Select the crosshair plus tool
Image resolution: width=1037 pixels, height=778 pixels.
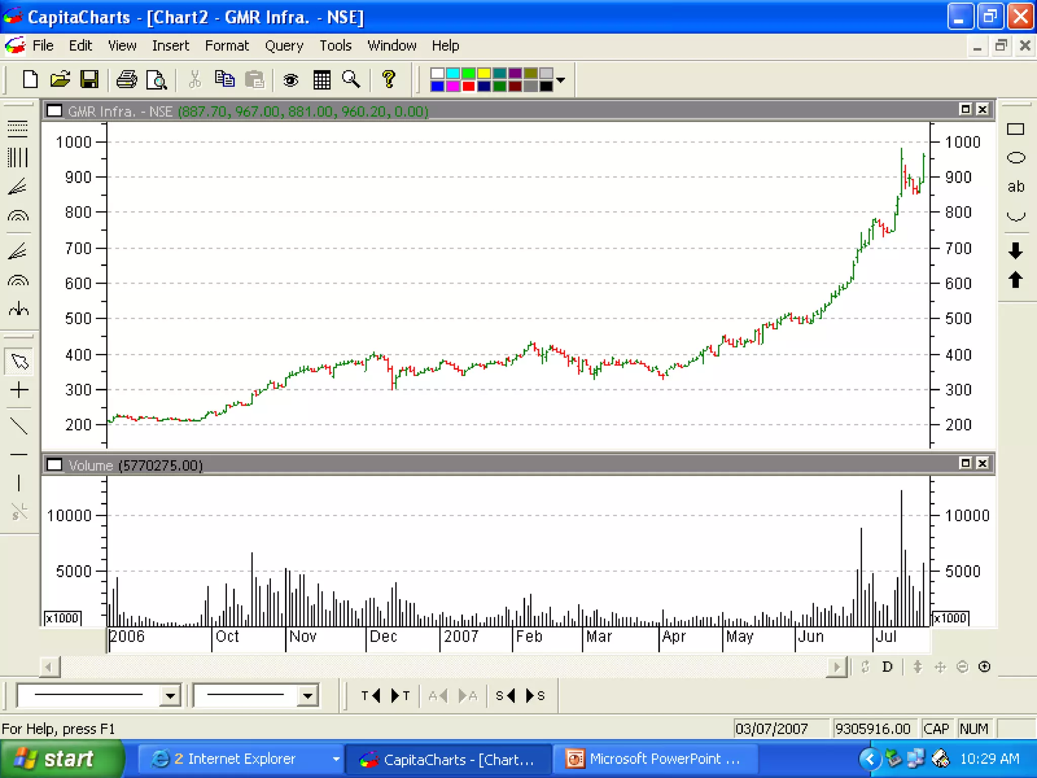(19, 390)
